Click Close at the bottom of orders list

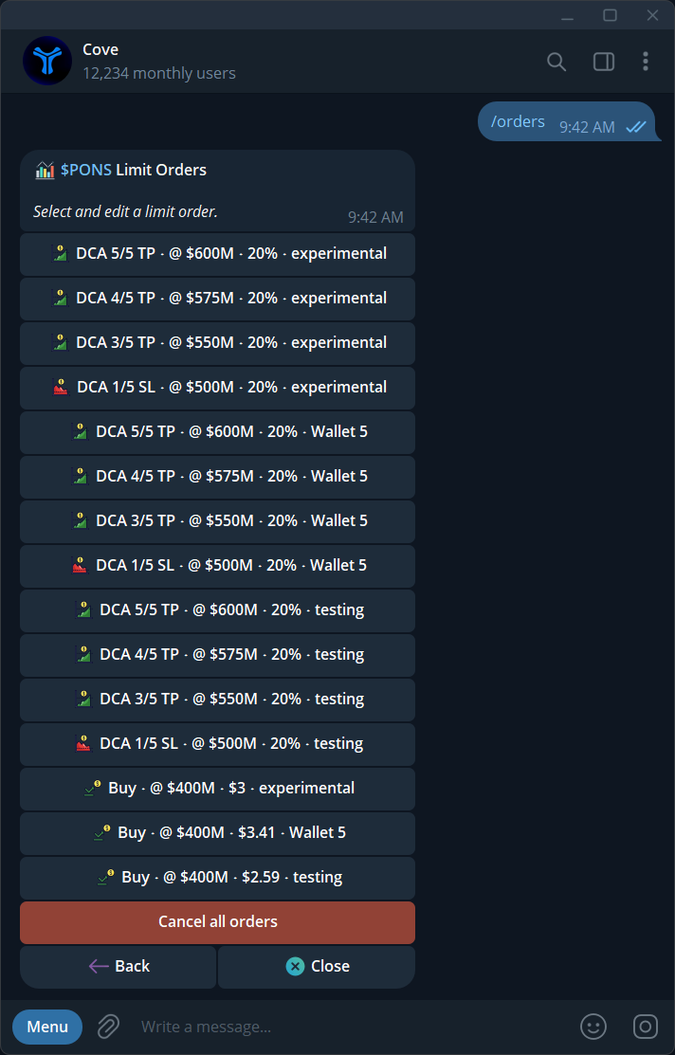coord(317,966)
